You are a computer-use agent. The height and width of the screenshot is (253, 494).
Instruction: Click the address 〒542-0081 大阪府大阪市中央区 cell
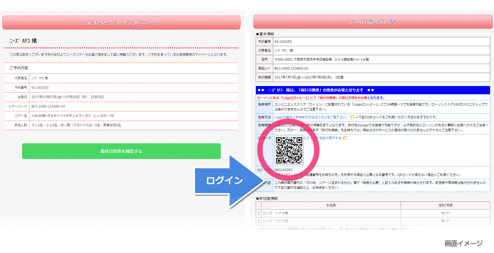click(381, 59)
